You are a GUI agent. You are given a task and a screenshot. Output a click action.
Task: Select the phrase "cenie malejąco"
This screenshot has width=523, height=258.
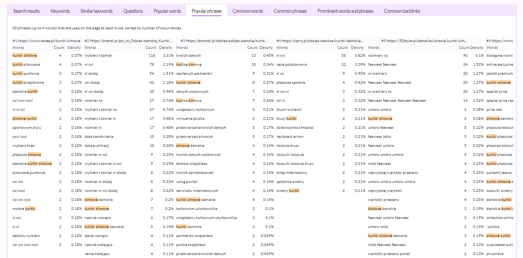[97, 254]
